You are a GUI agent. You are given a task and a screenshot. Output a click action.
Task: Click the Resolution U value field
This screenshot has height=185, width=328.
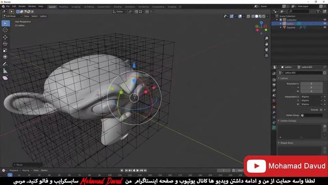pyautogui.click(x=312, y=84)
